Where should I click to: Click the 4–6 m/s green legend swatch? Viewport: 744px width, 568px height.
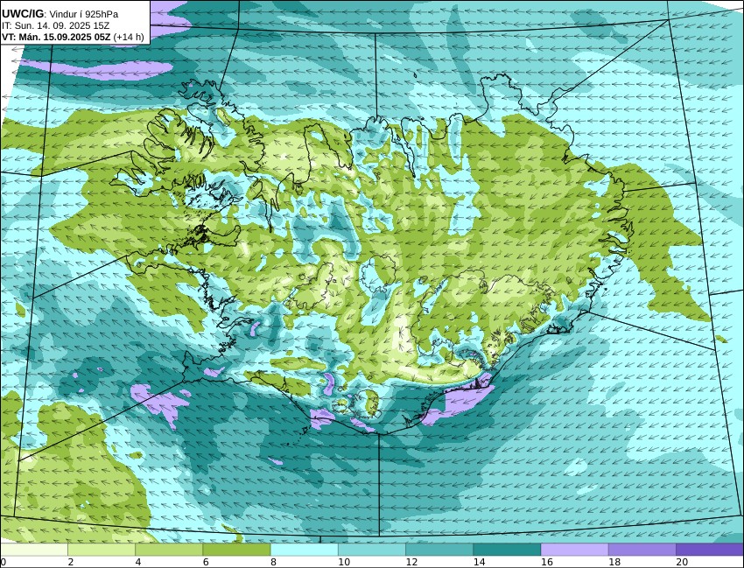(x=169, y=550)
